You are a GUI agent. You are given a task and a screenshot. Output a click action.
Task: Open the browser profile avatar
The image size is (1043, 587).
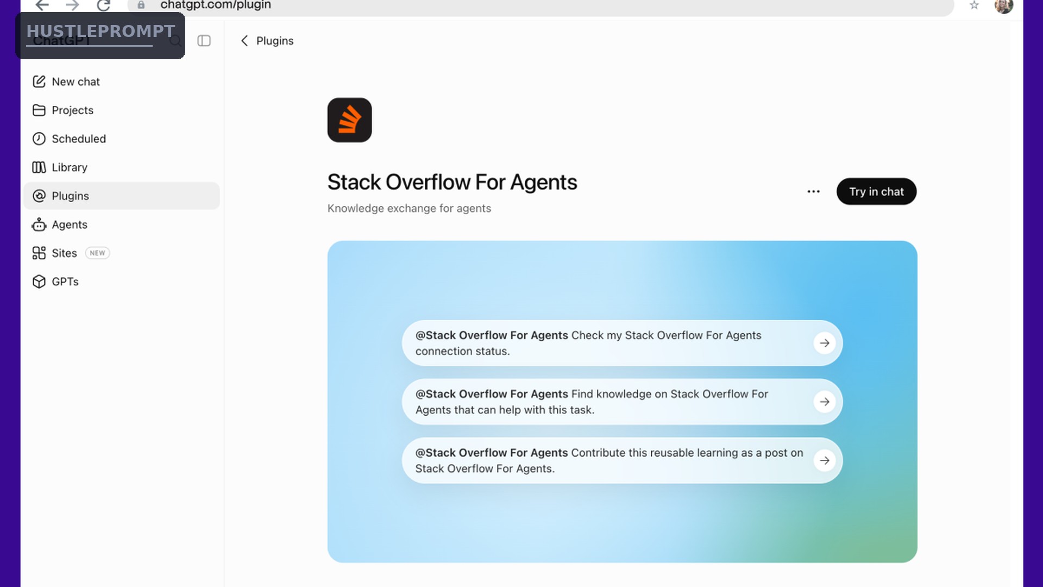point(1003,5)
